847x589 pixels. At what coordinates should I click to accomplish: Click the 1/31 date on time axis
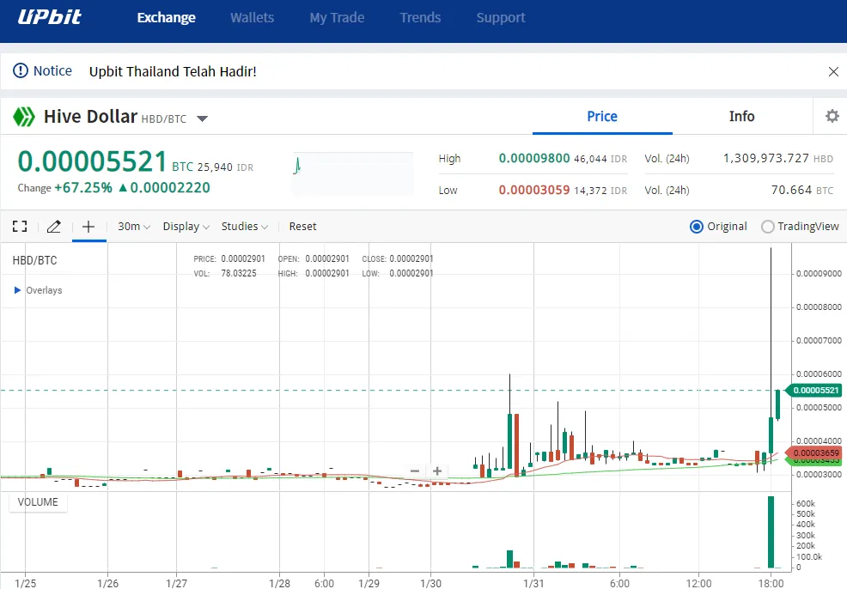tap(533, 583)
